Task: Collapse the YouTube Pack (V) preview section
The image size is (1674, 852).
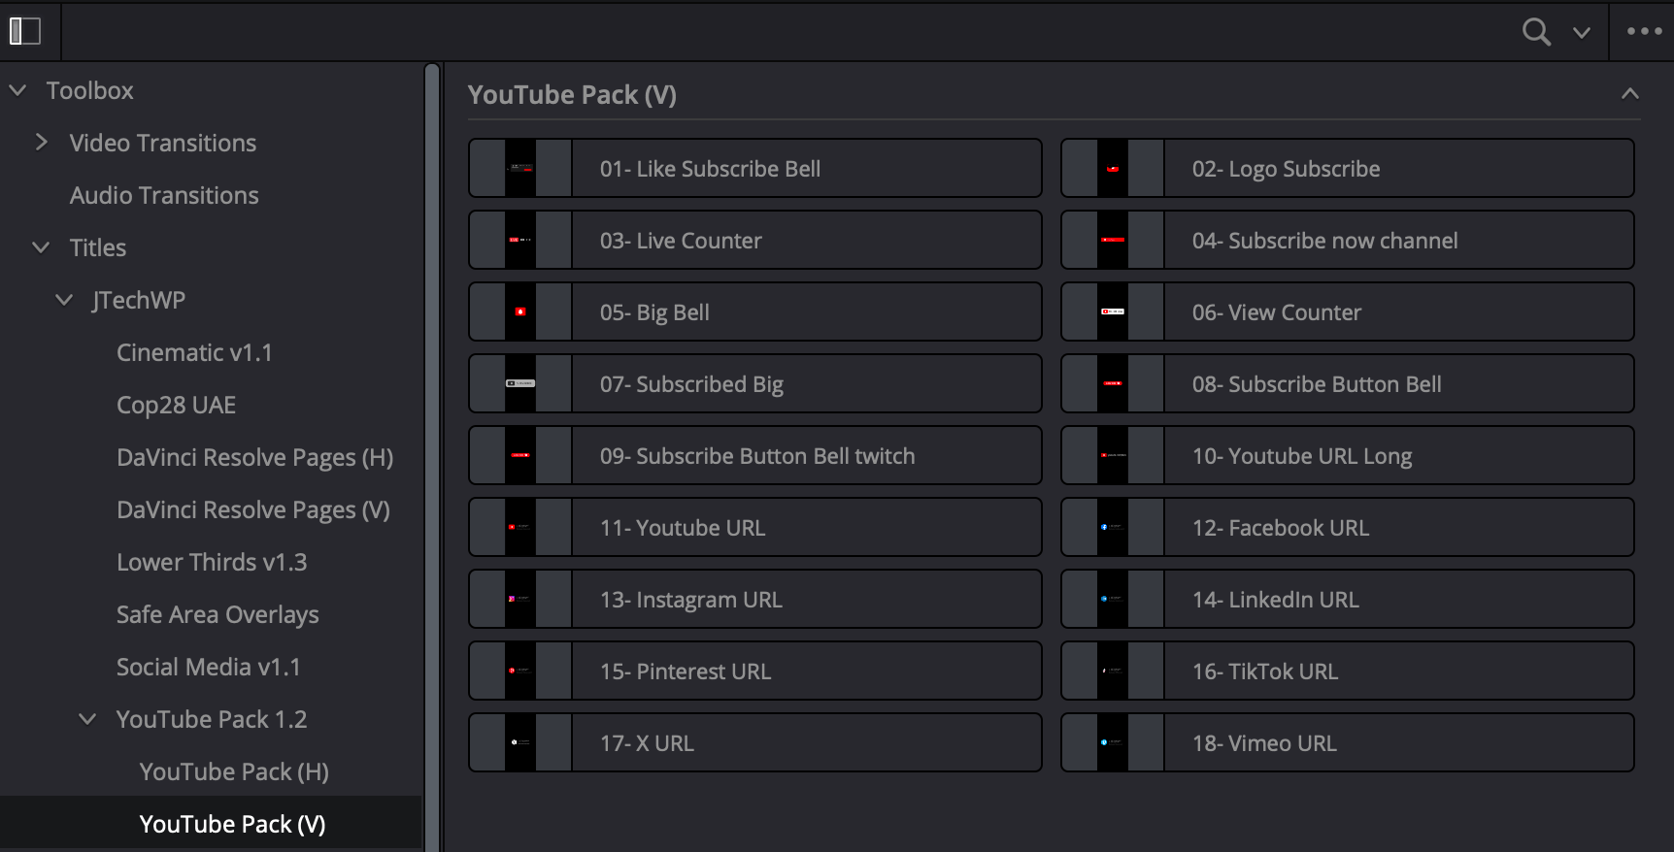Action: (1629, 93)
